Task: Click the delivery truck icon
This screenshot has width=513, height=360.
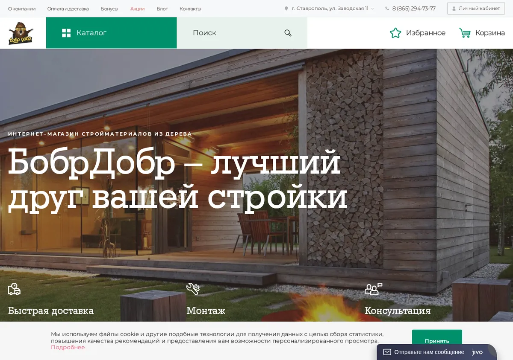Action: coord(14,289)
